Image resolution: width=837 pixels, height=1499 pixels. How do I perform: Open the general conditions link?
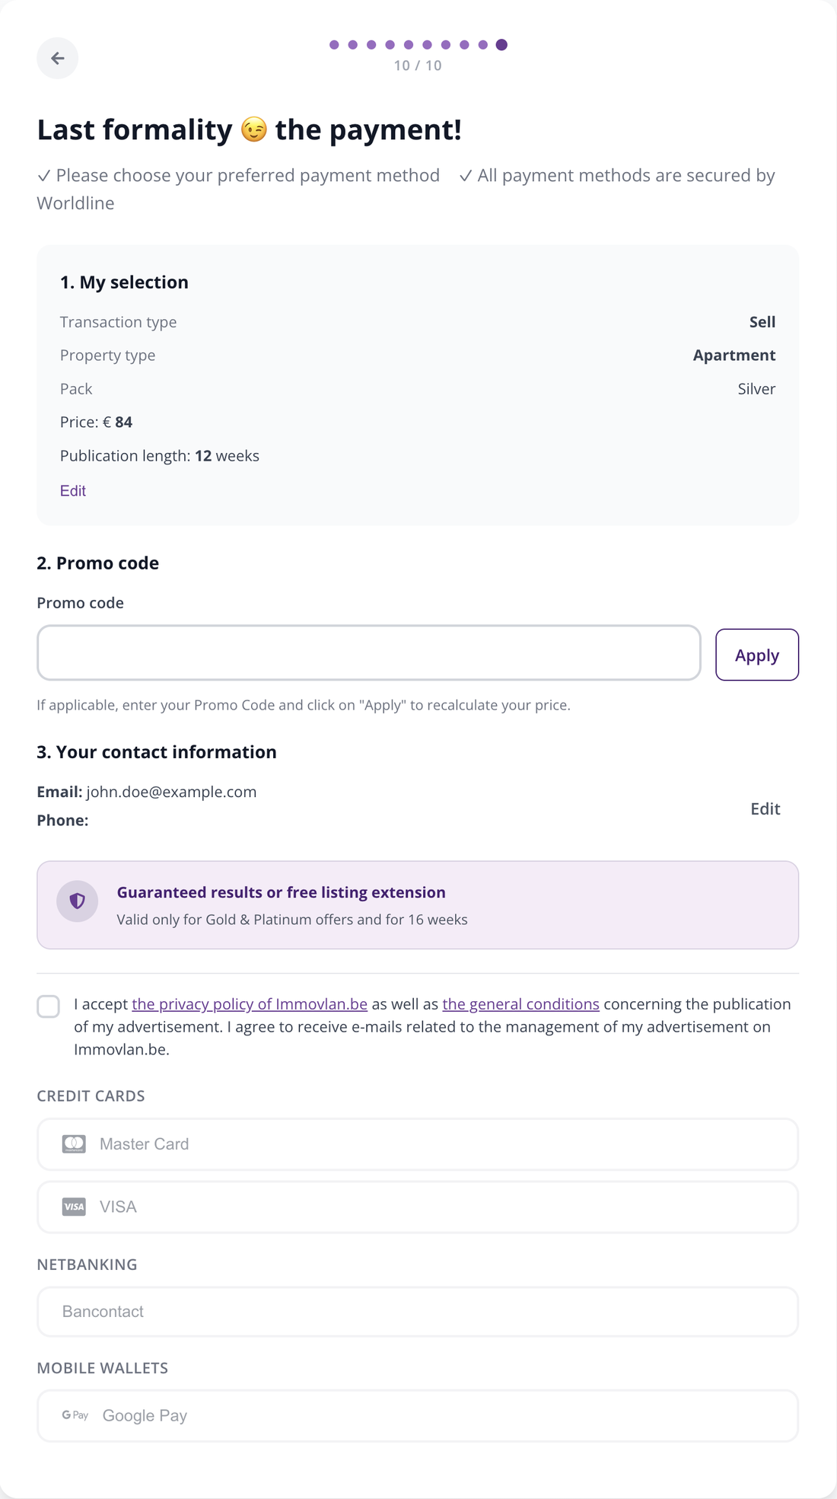click(521, 1004)
